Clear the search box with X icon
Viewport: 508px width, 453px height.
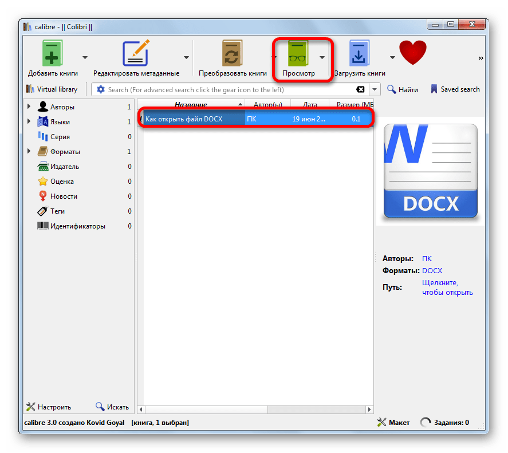tap(360, 89)
